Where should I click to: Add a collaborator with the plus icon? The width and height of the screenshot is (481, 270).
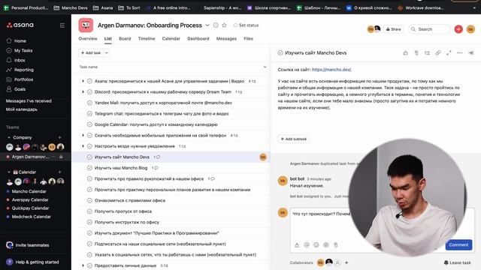(346, 262)
